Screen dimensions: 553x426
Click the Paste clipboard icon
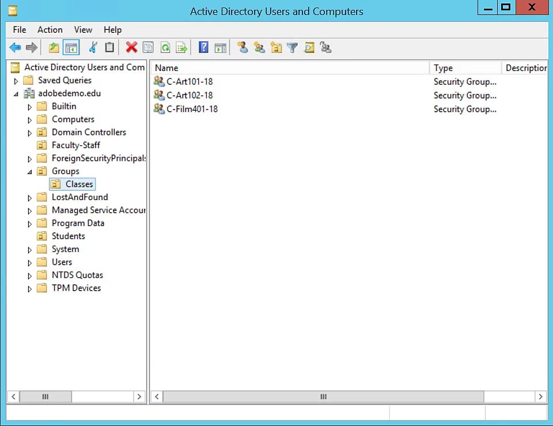(x=109, y=47)
